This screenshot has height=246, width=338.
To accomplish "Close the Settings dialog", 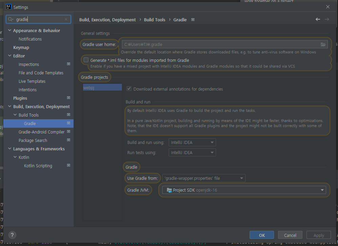I will [x=328, y=7].
